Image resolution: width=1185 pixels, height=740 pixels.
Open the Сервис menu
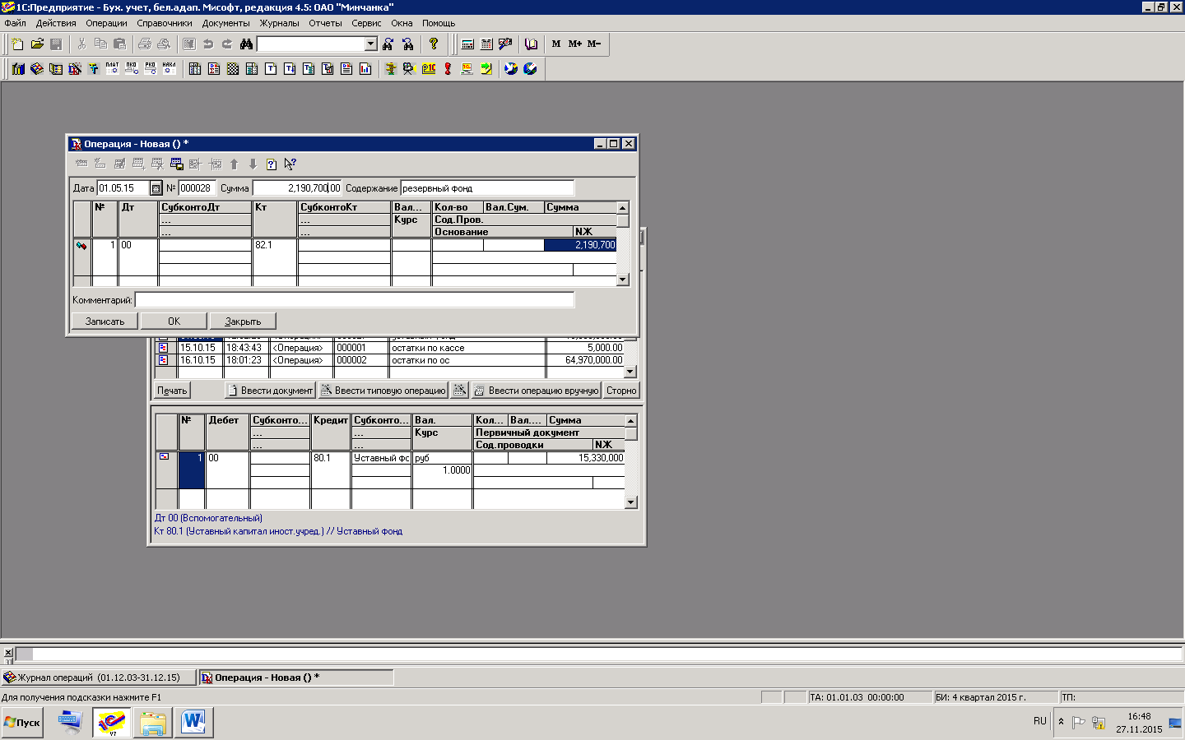[366, 23]
